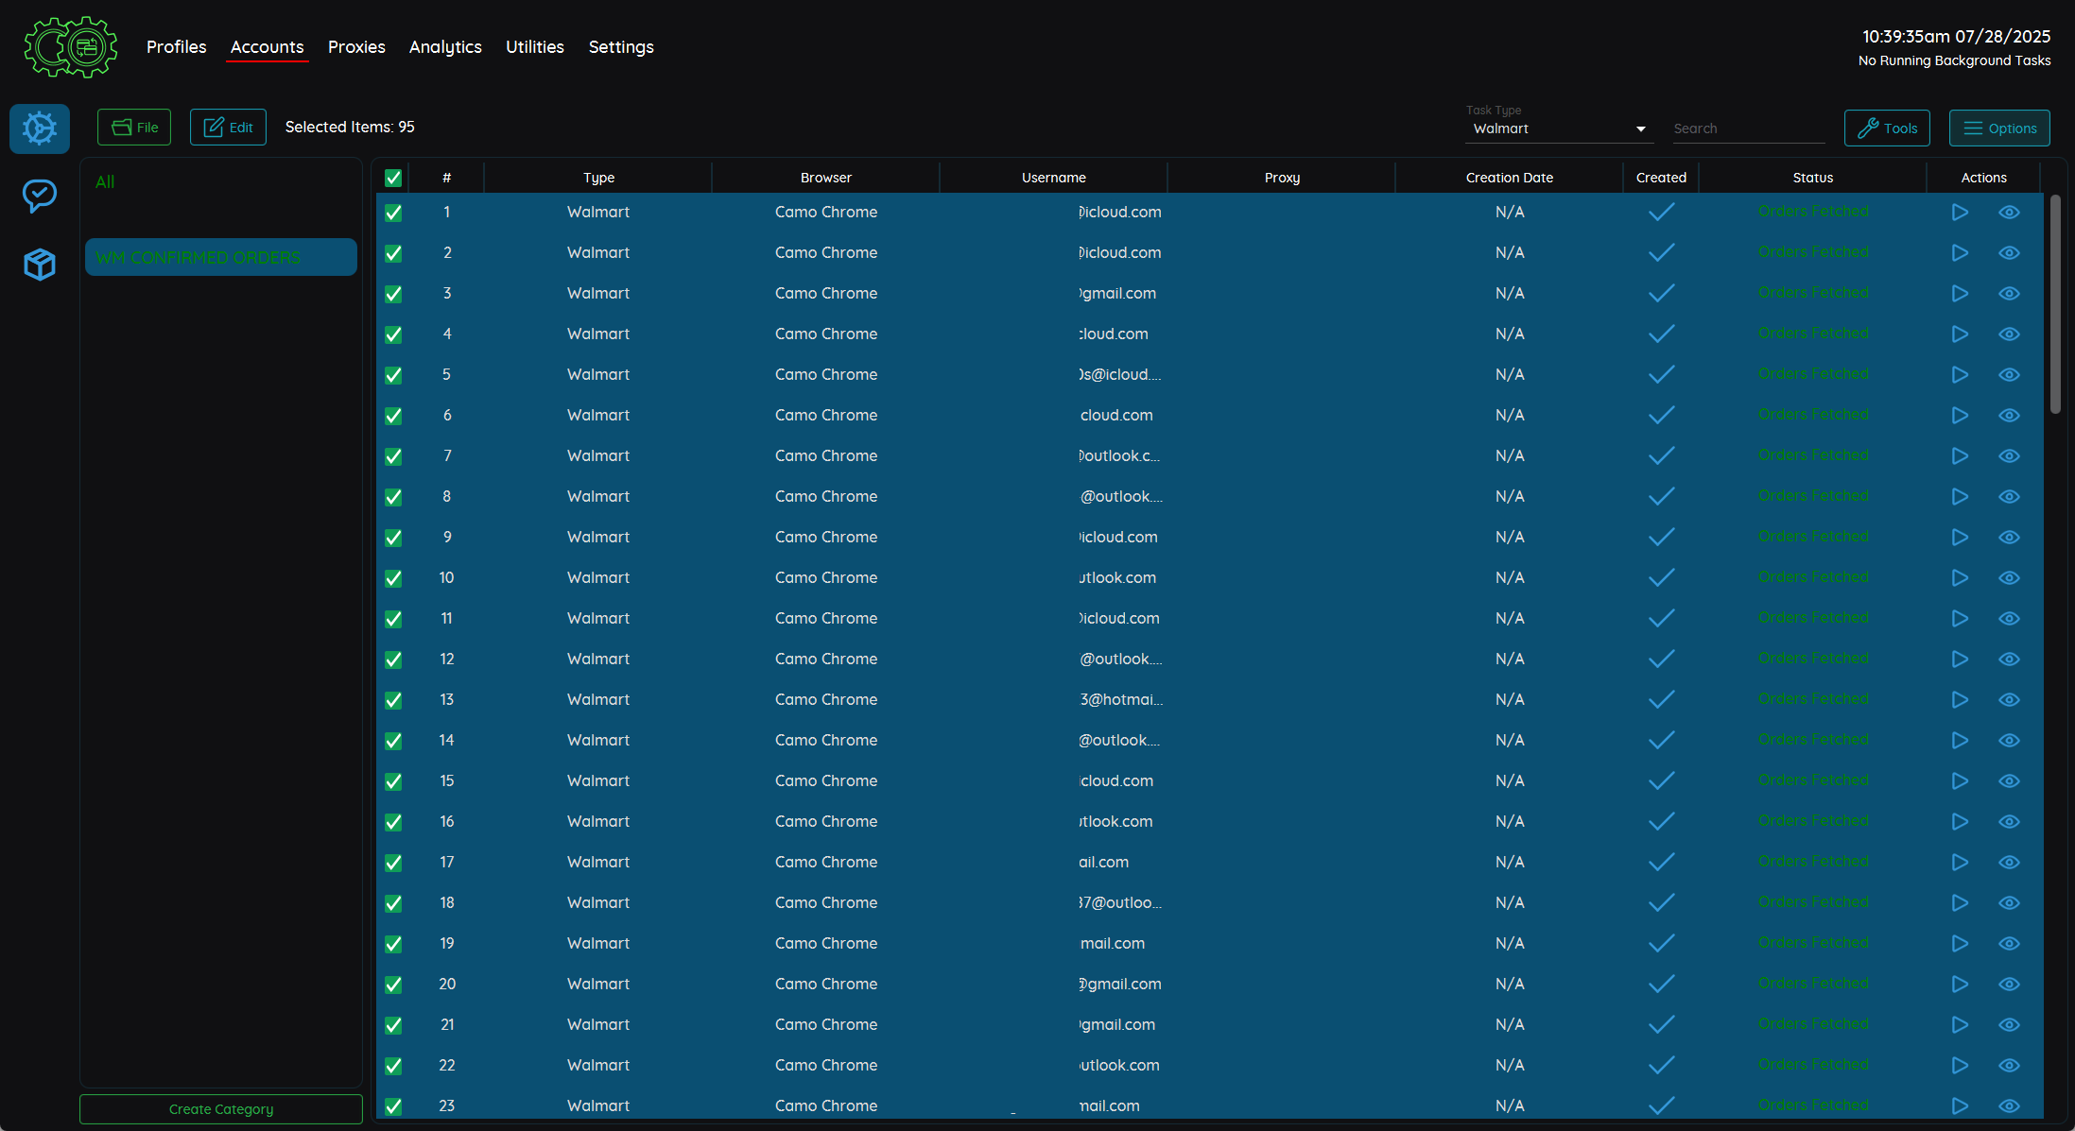Run the play action for row 3
The image size is (2075, 1131).
pyautogui.click(x=1960, y=294)
